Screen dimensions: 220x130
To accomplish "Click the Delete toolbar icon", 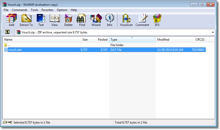I will (x=68, y=20).
